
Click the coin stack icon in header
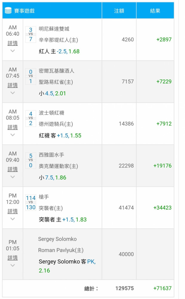(x=8, y=10)
